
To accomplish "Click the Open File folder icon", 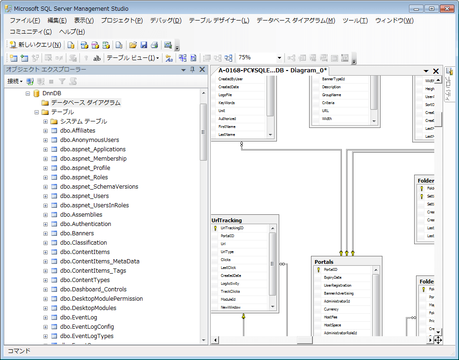I will pyautogui.click(x=133, y=45).
